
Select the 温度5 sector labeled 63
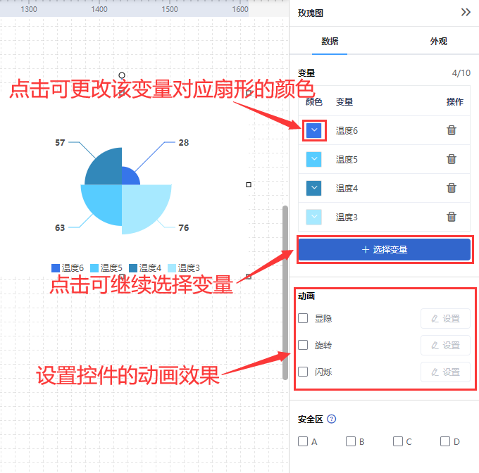[104, 201]
